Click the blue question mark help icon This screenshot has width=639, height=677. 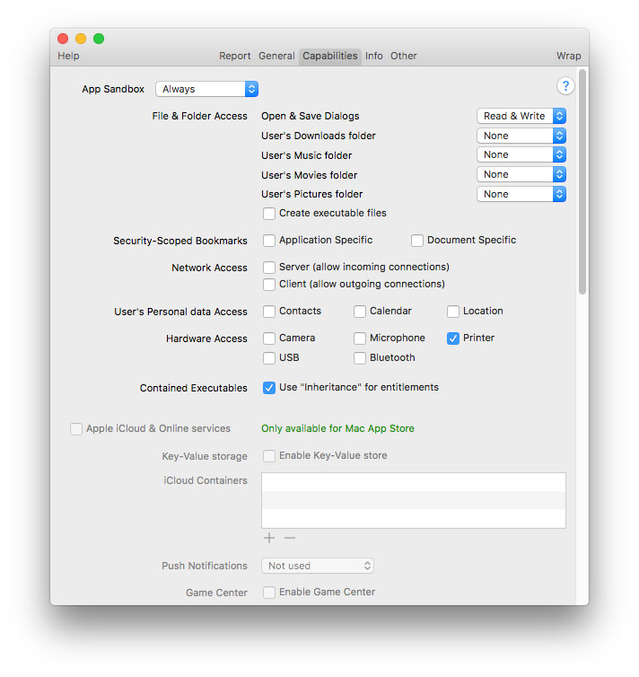point(565,86)
